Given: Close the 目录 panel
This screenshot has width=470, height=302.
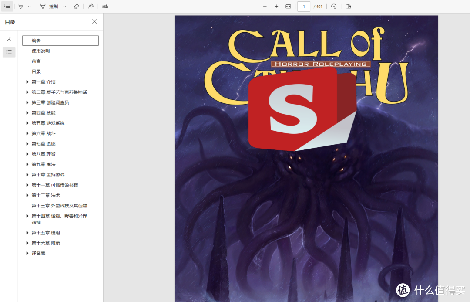Looking at the screenshot, I should pyautogui.click(x=94, y=22).
